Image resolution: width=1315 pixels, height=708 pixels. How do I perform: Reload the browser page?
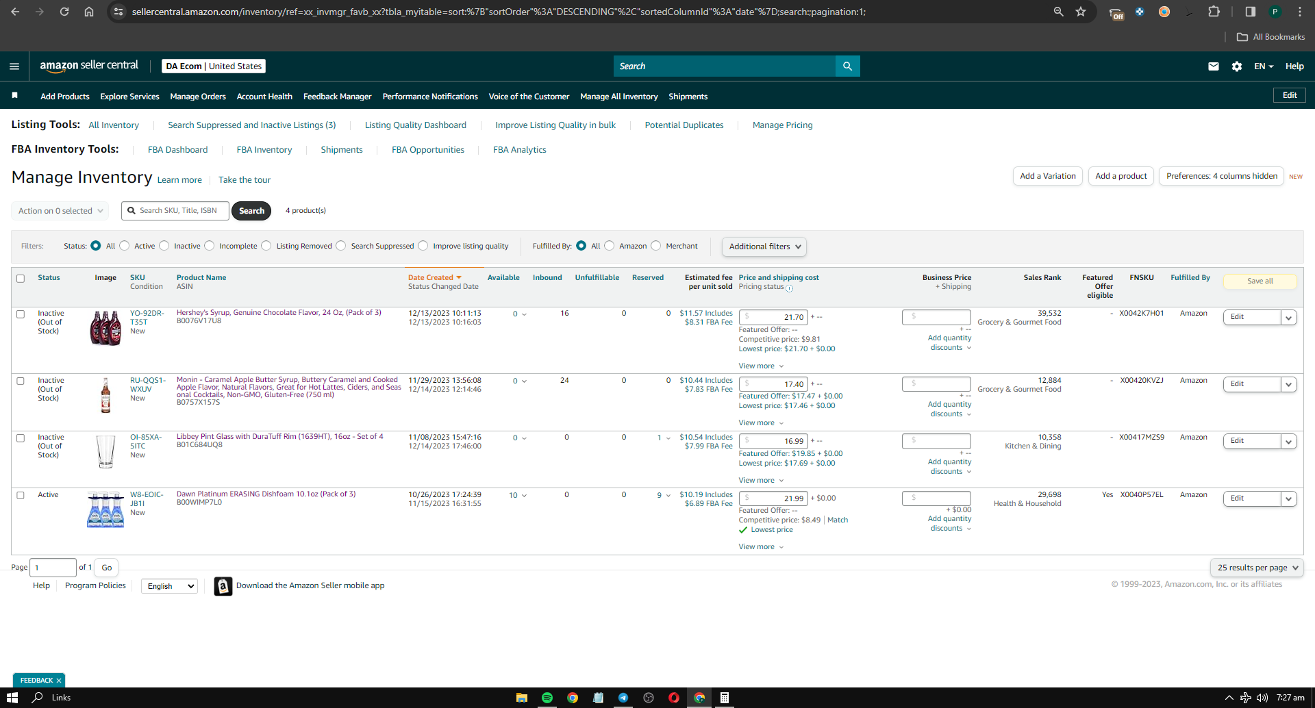click(x=64, y=12)
